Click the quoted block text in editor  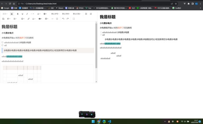40,50
